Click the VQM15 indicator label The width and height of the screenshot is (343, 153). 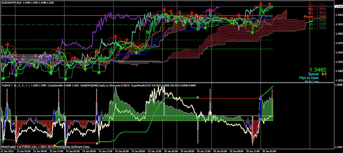click(x=6, y=85)
